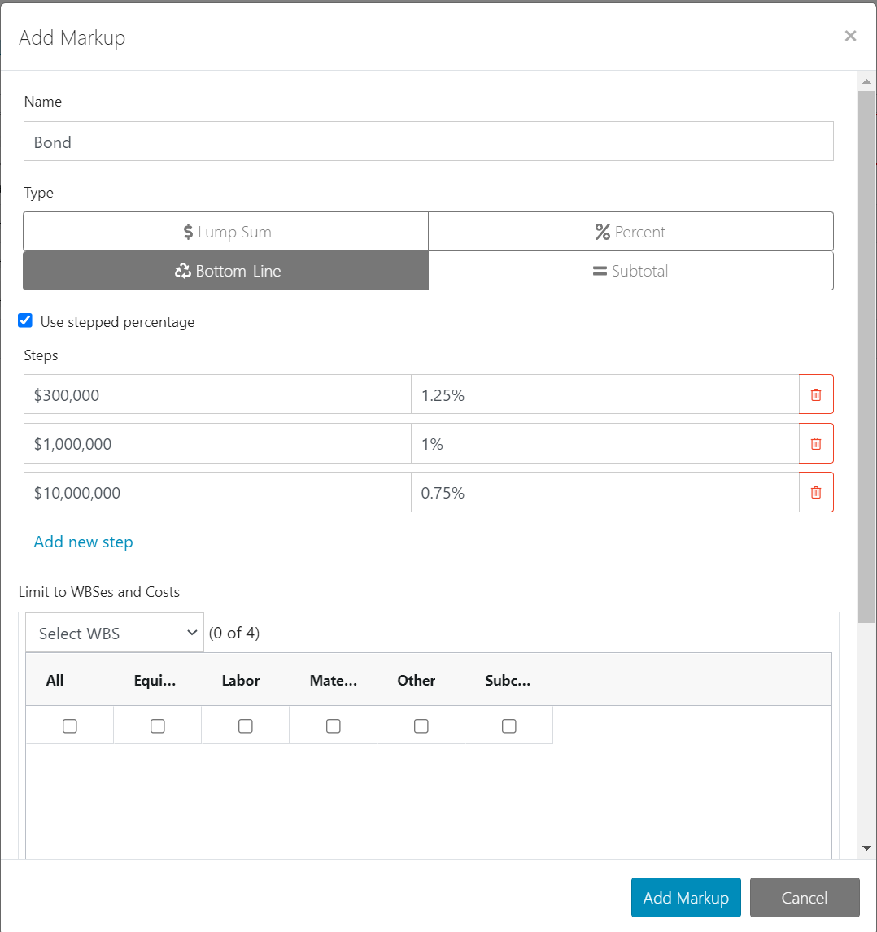The width and height of the screenshot is (877, 932).
Task: Click the scrollbar up-arrow icon
Action: pos(867,81)
